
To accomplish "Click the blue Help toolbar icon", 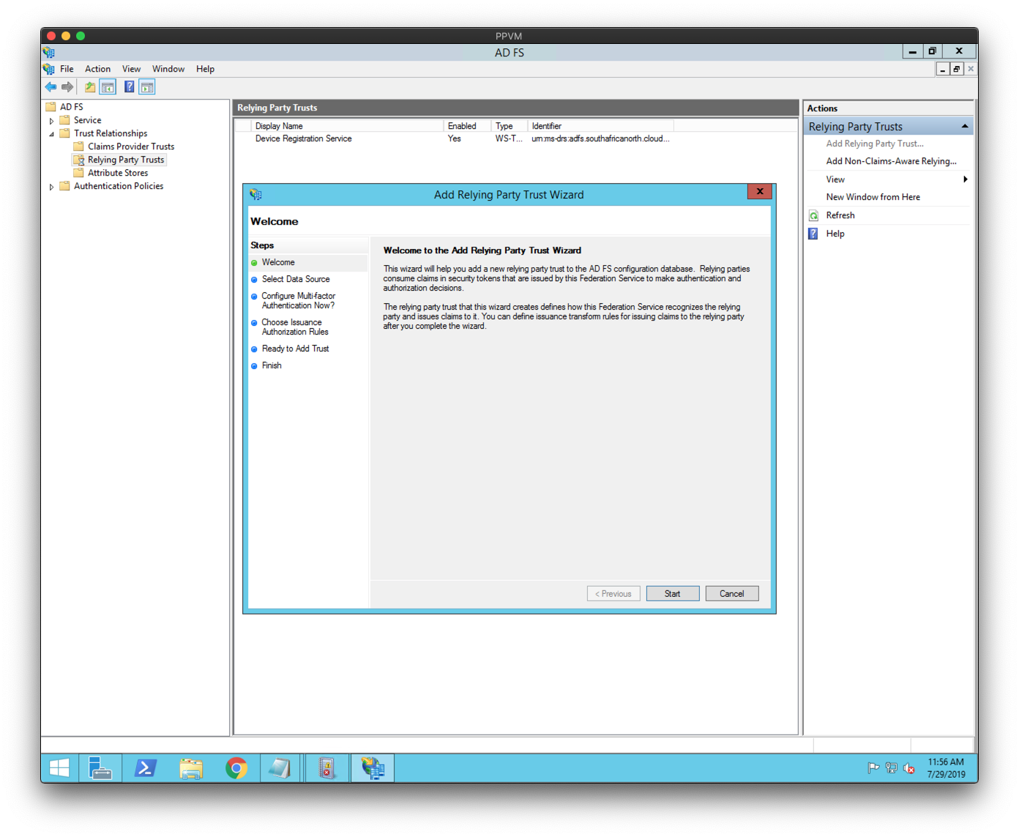I will tap(129, 87).
